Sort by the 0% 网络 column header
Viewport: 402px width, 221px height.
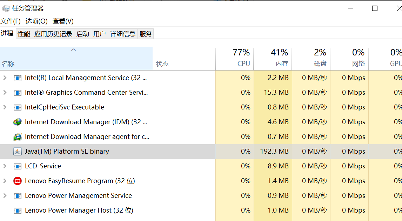(x=349, y=58)
